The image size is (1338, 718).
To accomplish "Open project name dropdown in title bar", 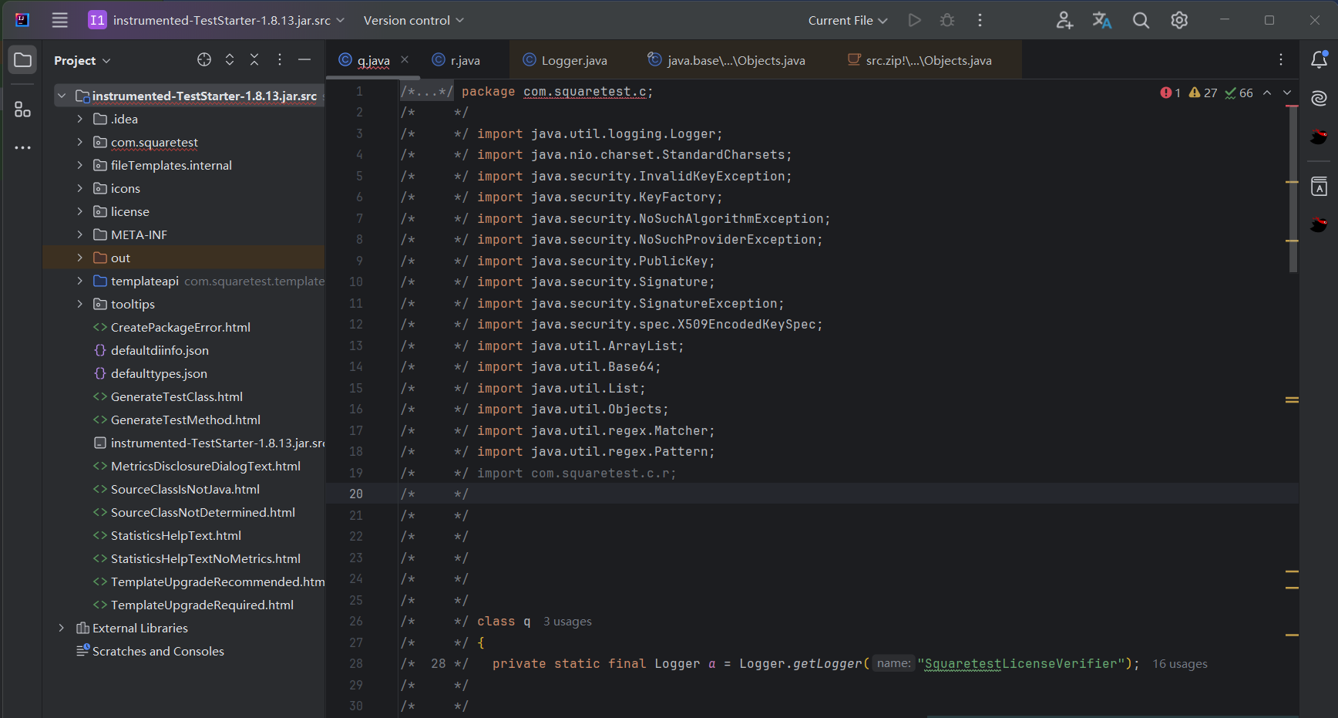I will tap(217, 20).
